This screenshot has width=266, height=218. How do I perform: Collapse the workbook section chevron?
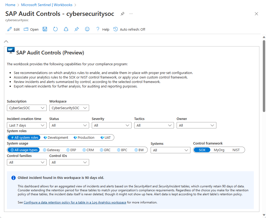(x=6, y=41)
